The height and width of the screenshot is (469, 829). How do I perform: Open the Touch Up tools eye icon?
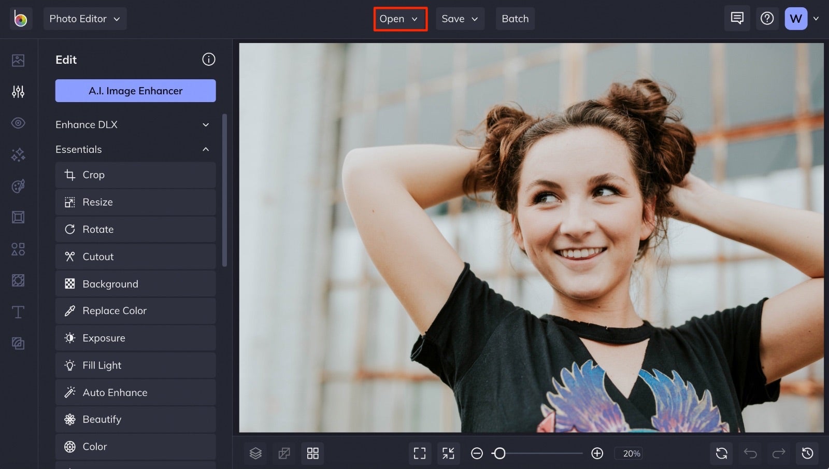point(18,123)
